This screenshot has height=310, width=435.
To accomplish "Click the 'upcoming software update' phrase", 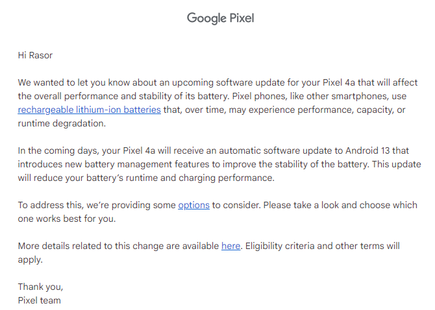I will click(227, 82).
